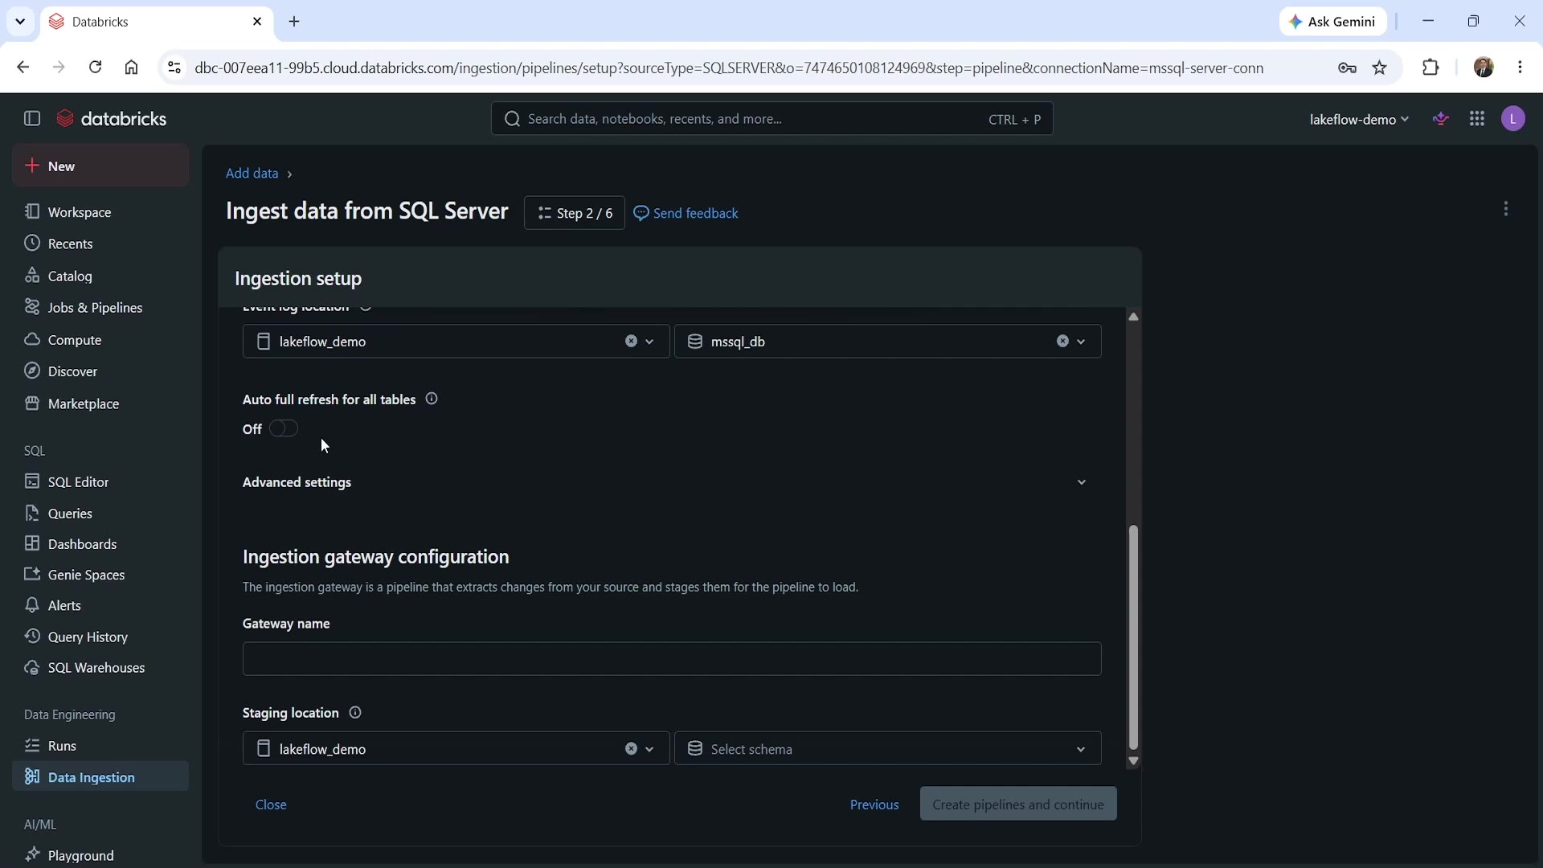Open the kebab menu on page right
The image size is (1543, 868).
1506,209
